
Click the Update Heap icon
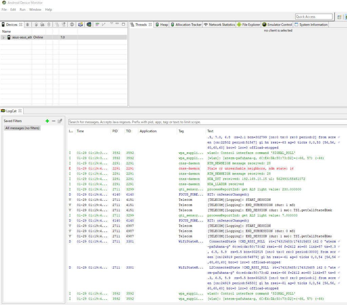pyautogui.click(x=36, y=24)
